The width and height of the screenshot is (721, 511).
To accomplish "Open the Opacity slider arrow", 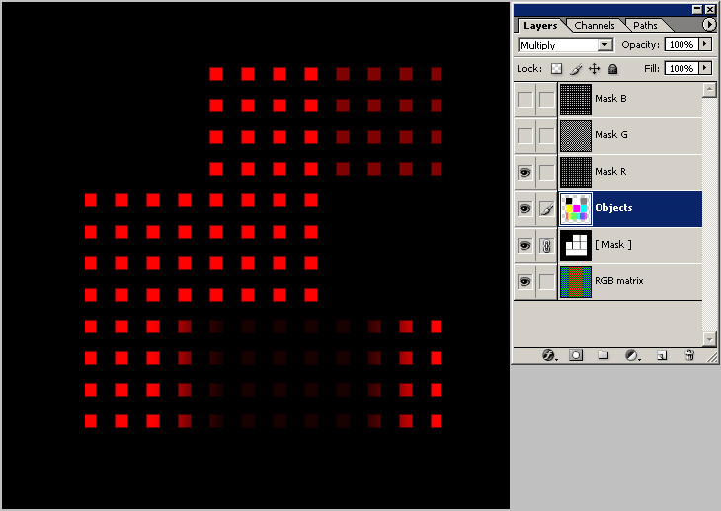I will [x=705, y=44].
